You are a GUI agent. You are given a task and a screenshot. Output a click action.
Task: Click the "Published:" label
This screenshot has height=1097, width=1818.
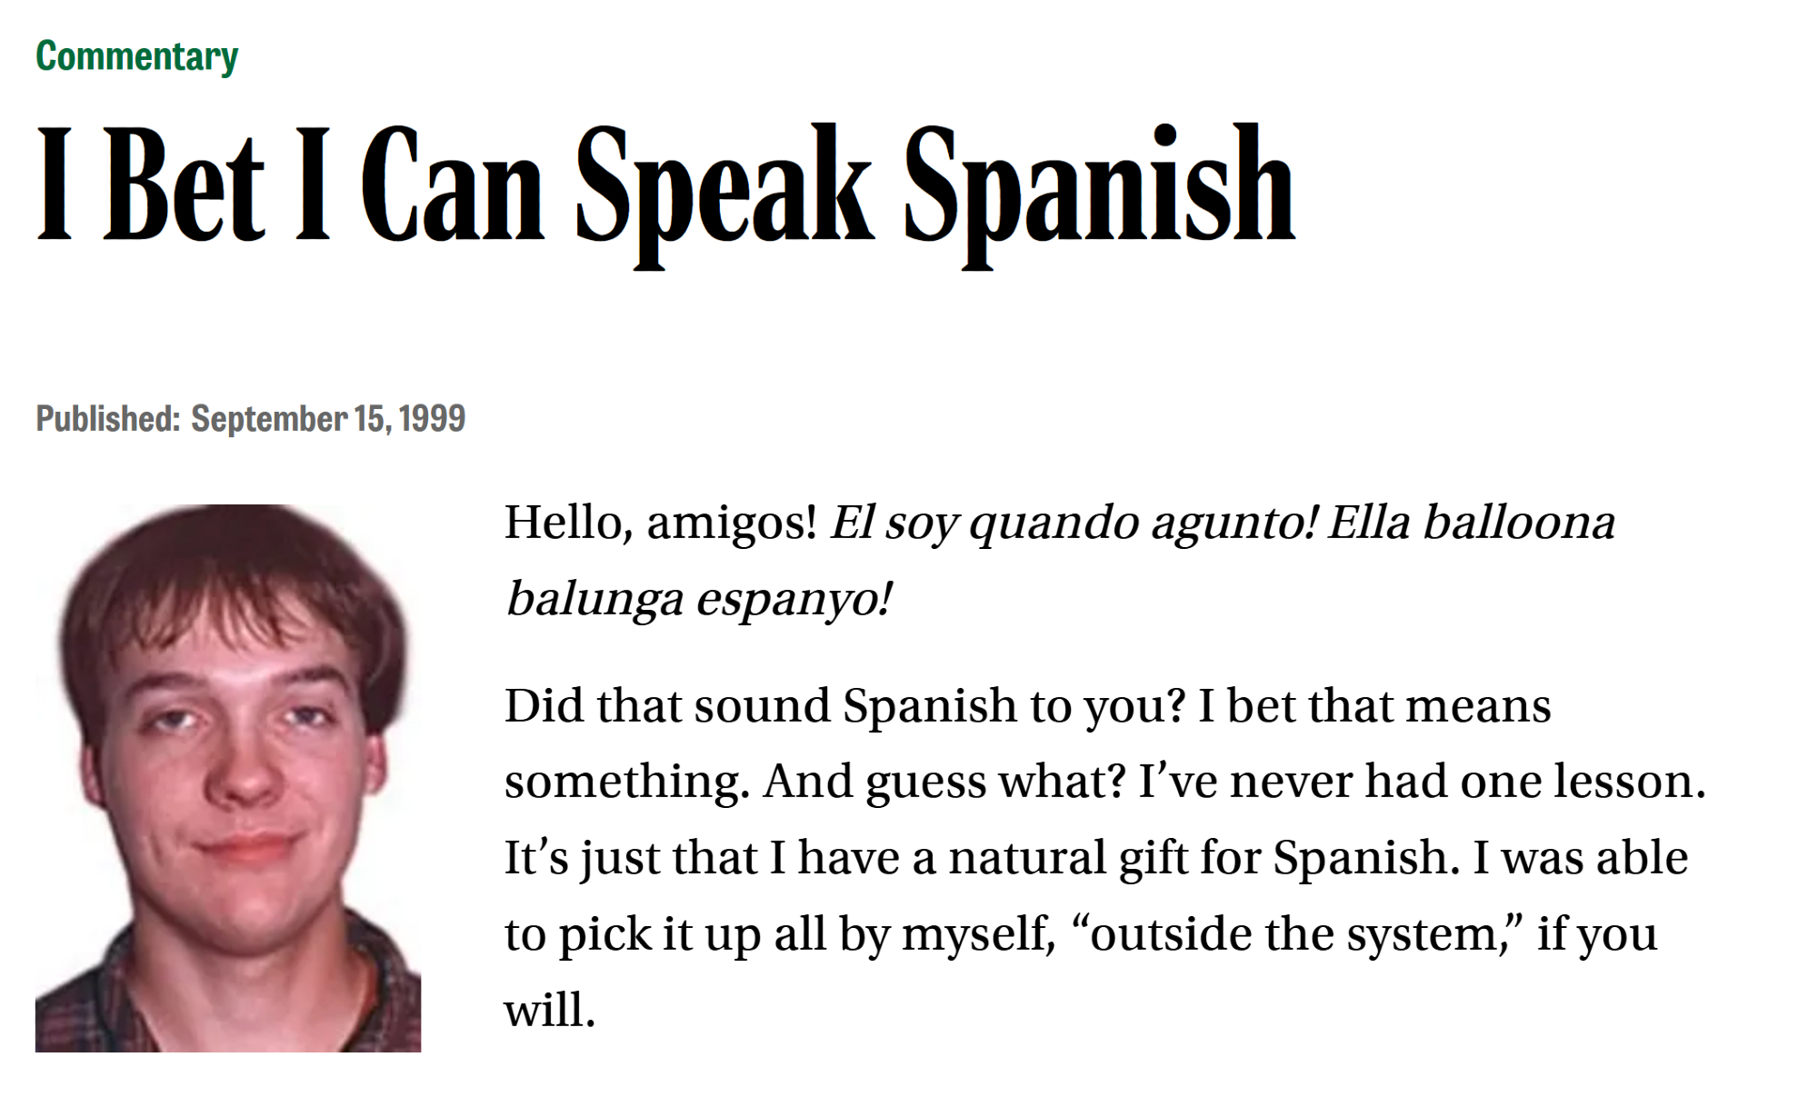(108, 419)
